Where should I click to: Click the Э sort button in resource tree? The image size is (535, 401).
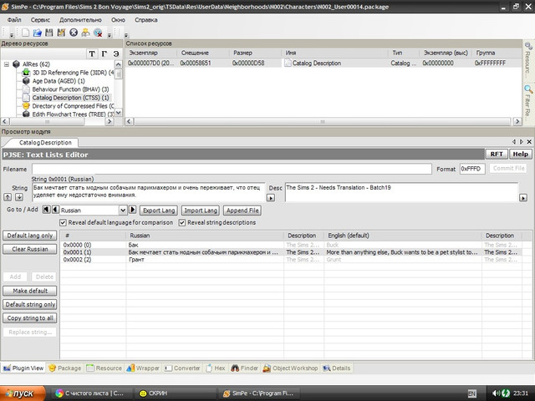click(116, 53)
